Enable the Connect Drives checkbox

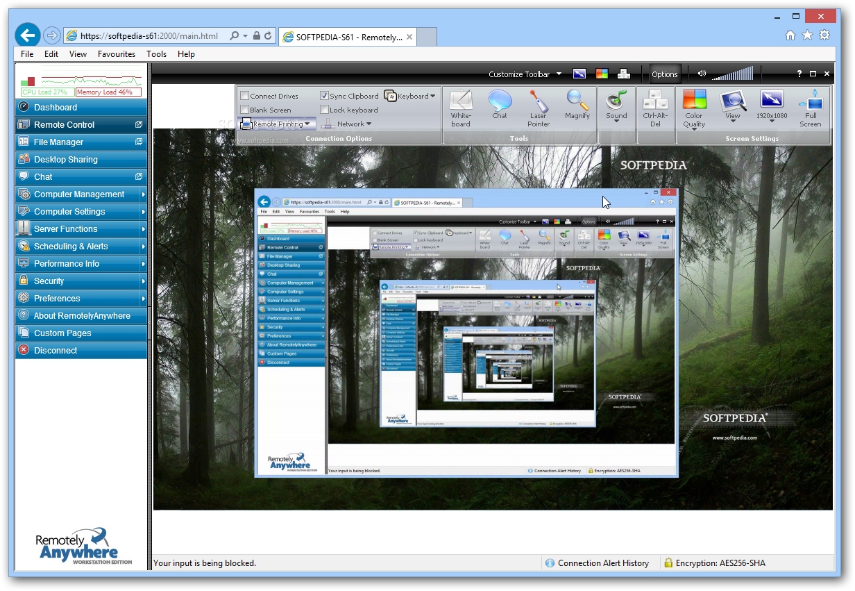(244, 96)
